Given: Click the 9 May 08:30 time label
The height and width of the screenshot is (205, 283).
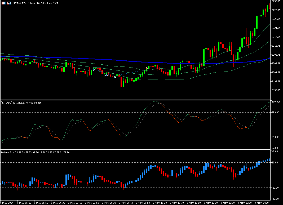Looking at the screenshot, I should 109,203.
